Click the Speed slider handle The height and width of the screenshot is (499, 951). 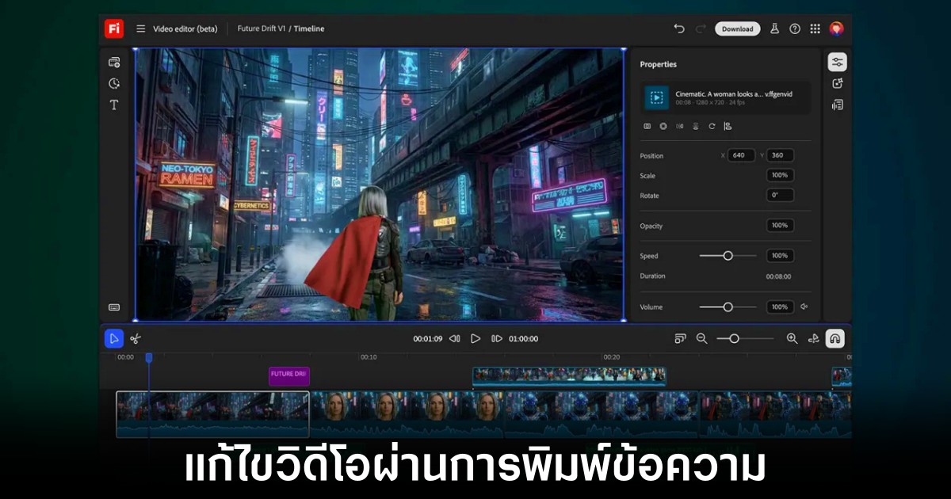(x=728, y=256)
